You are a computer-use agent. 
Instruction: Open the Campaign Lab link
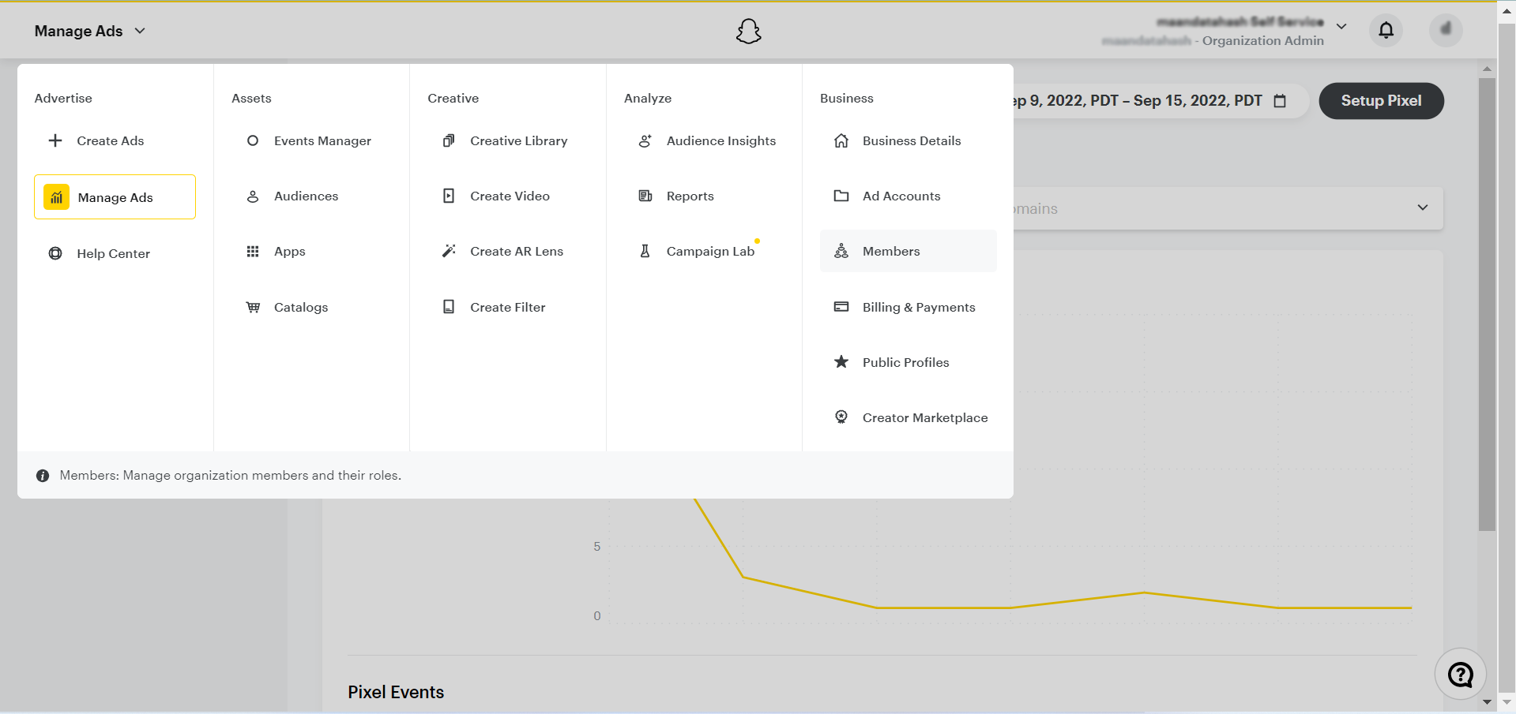(710, 251)
